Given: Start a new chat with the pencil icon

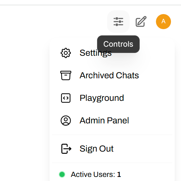Looking at the screenshot, I should [141, 22].
